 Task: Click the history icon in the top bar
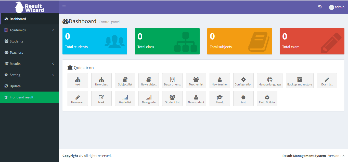(320, 7)
